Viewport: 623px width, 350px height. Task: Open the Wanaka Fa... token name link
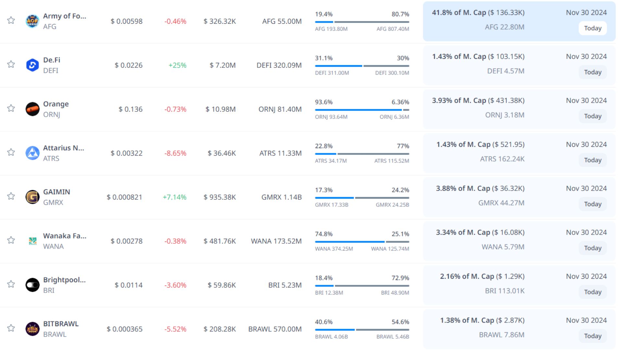click(65, 236)
